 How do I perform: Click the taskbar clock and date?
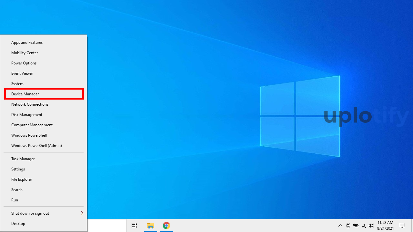point(385,226)
